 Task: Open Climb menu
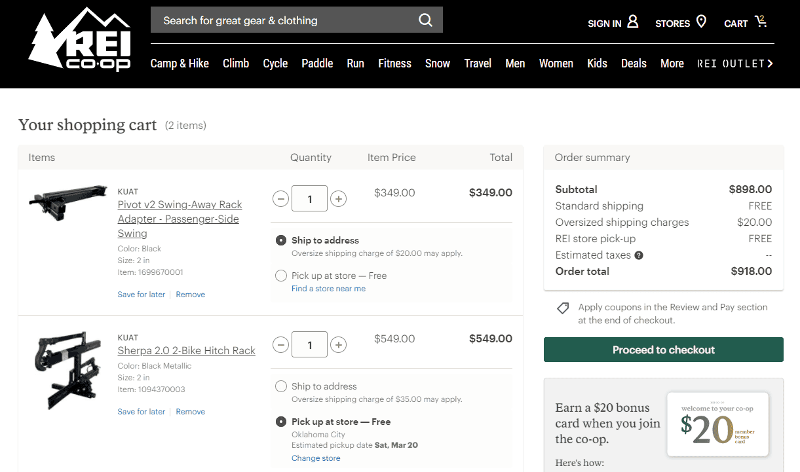click(x=236, y=64)
